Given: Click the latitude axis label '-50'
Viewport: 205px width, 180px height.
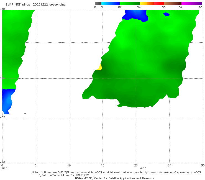Looking at the screenshot, I should 2,78.
